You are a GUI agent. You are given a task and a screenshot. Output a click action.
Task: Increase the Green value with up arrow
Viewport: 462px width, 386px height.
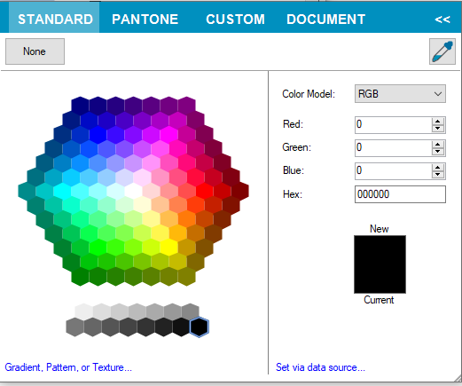[x=438, y=145]
